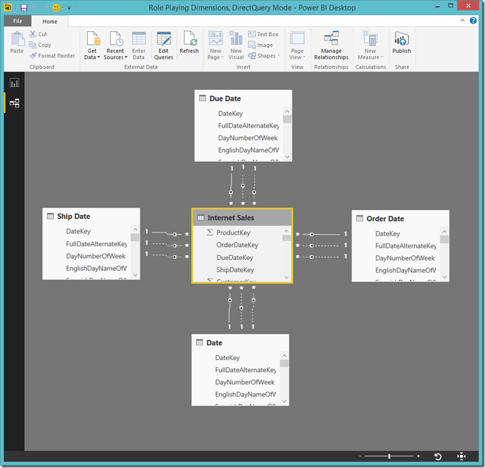Viewport: 485px width, 468px height.
Task: Select the Order Date table header
Action: 400,218
